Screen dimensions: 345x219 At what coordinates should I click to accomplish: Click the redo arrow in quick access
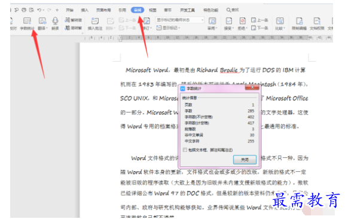[49, 10]
